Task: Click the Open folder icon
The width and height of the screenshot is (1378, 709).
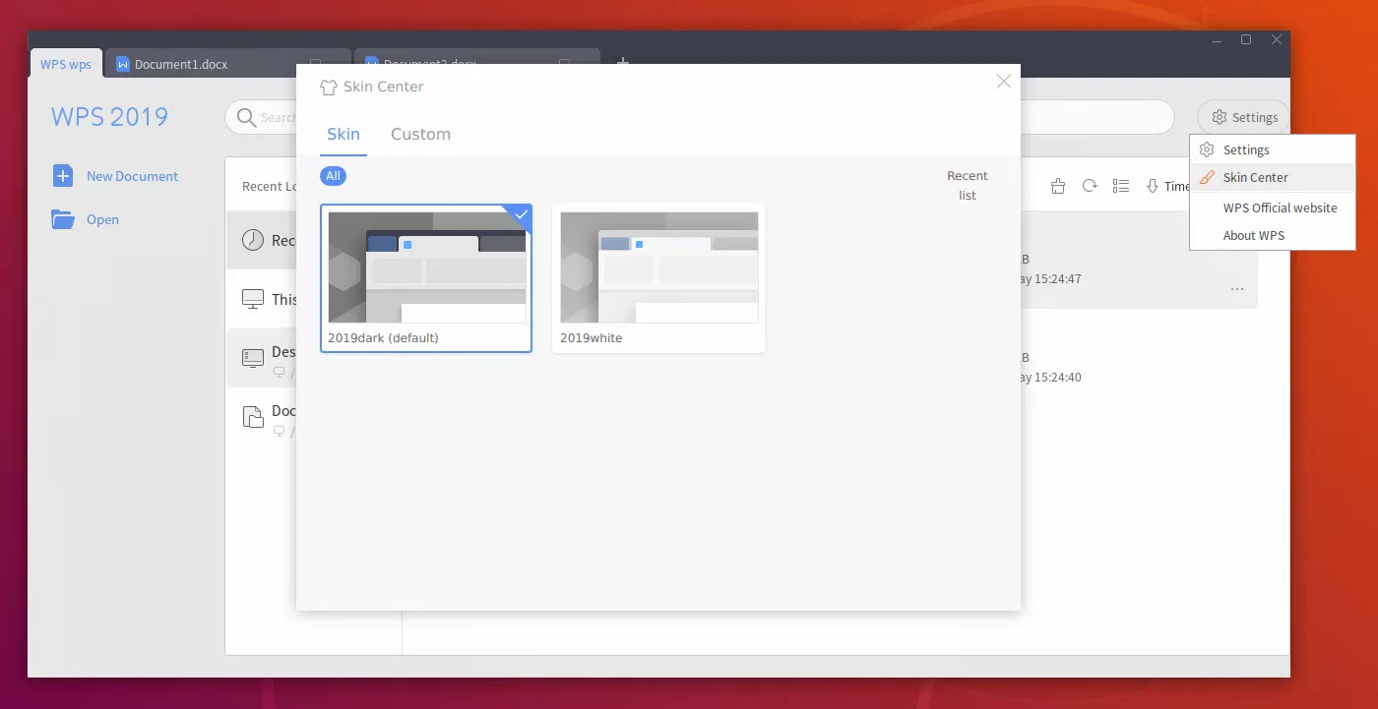Action: [x=63, y=219]
